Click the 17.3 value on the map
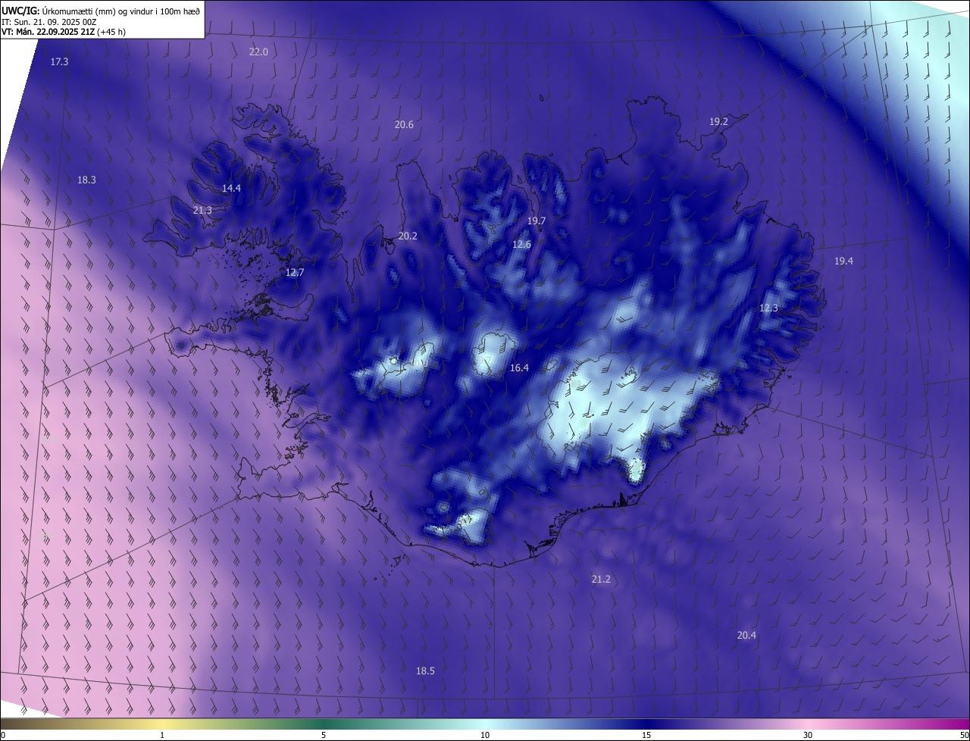Viewport: 970px width, 741px height. (x=59, y=61)
